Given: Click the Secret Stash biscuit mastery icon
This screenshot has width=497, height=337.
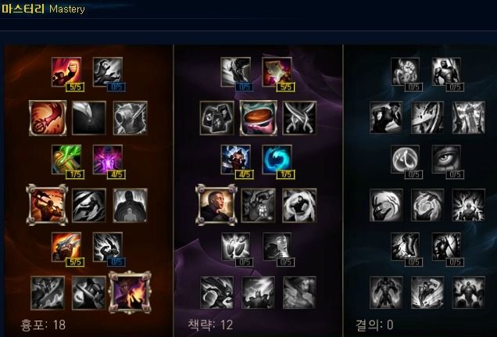Looking at the screenshot, I should tap(259, 118).
